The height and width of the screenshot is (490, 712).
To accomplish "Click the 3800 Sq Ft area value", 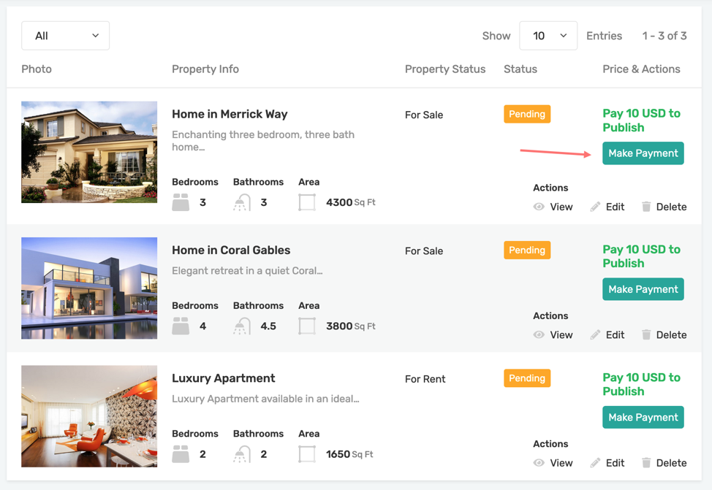I will [351, 326].
